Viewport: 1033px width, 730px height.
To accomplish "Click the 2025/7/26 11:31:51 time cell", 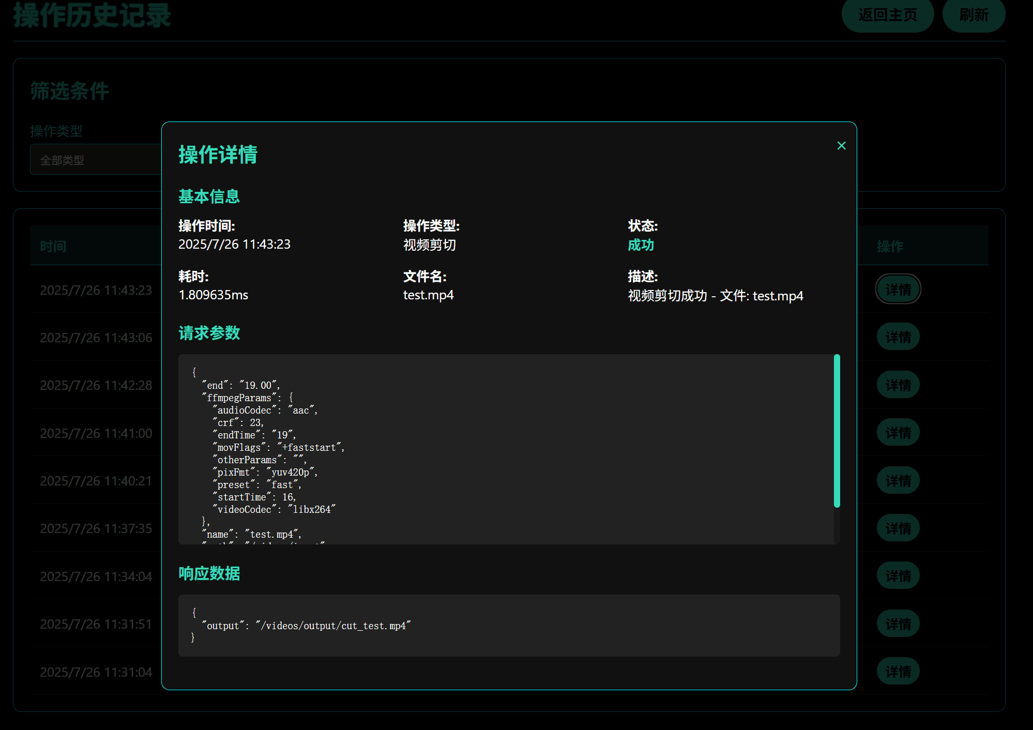I will [x=96, y=624].
